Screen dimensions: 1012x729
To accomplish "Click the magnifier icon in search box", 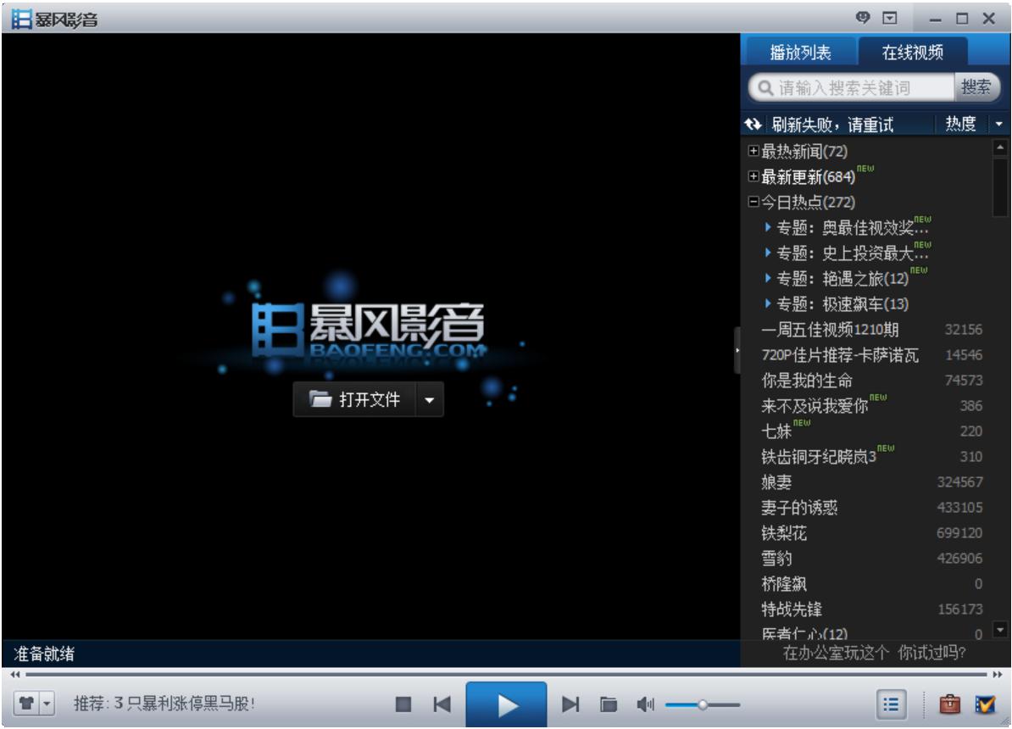I will click(765, 88).
